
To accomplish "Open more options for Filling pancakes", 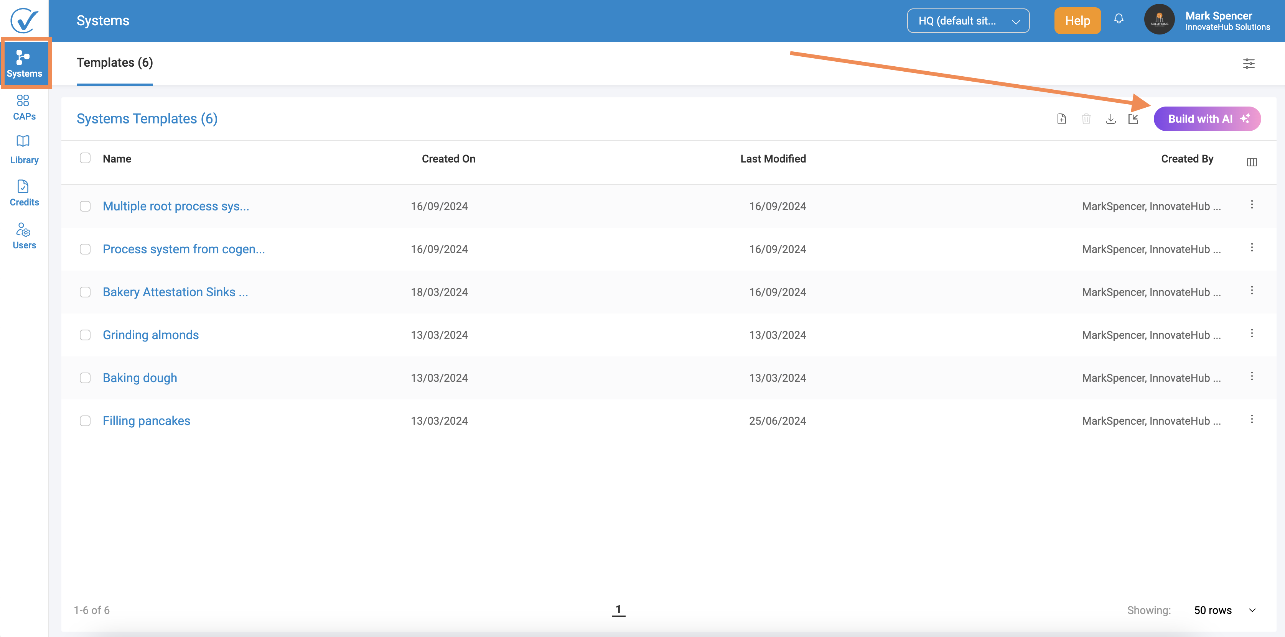I will point(1251,419).
